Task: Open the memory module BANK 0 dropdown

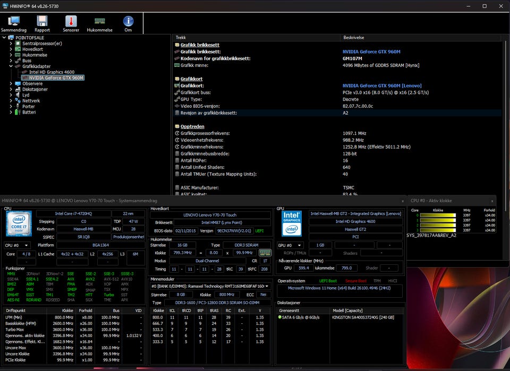Action: click(x=210, y=286)
